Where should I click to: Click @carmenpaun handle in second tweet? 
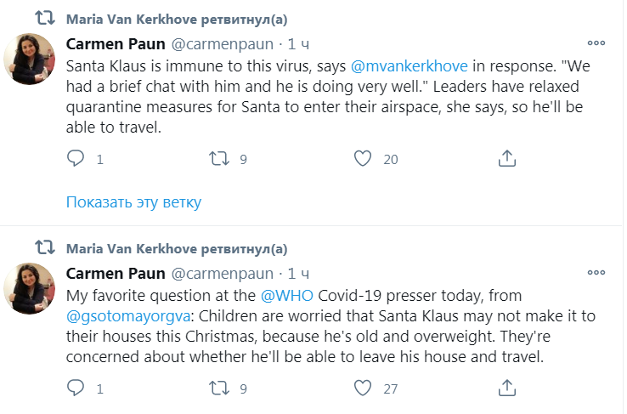(x=223, y=274)
